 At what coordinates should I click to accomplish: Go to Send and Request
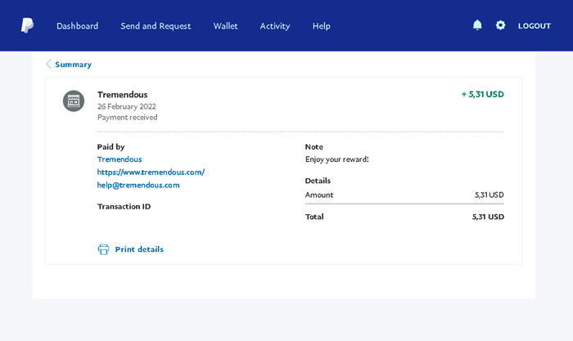point(156,26)
